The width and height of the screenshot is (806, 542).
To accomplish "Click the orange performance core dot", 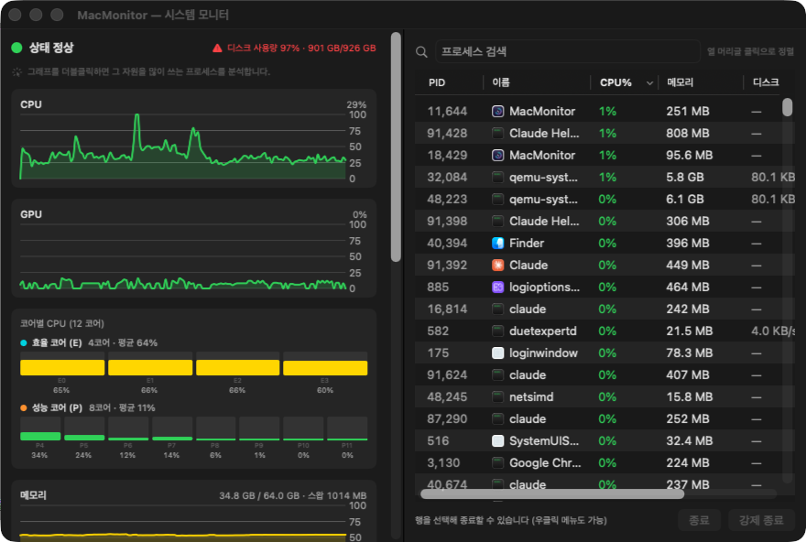I will click(x=24, y=408).
